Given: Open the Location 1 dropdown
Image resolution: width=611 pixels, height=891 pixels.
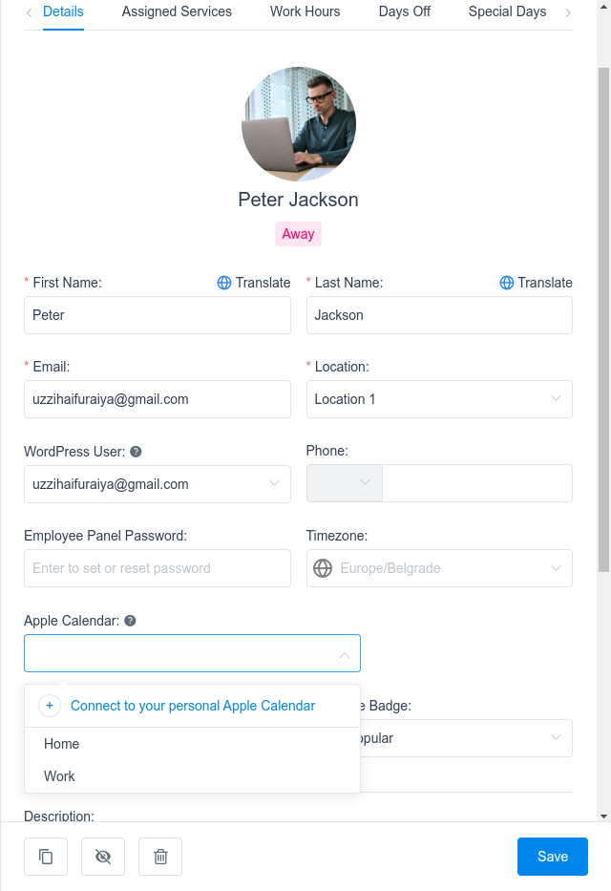Looking at the screenshot, I should (439, 399).
